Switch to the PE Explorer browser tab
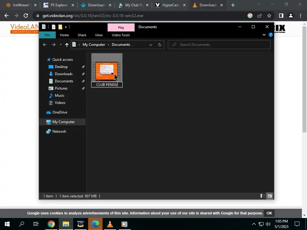Image resolution: width=307 pixels, height=230 pixels. point(59,5)
